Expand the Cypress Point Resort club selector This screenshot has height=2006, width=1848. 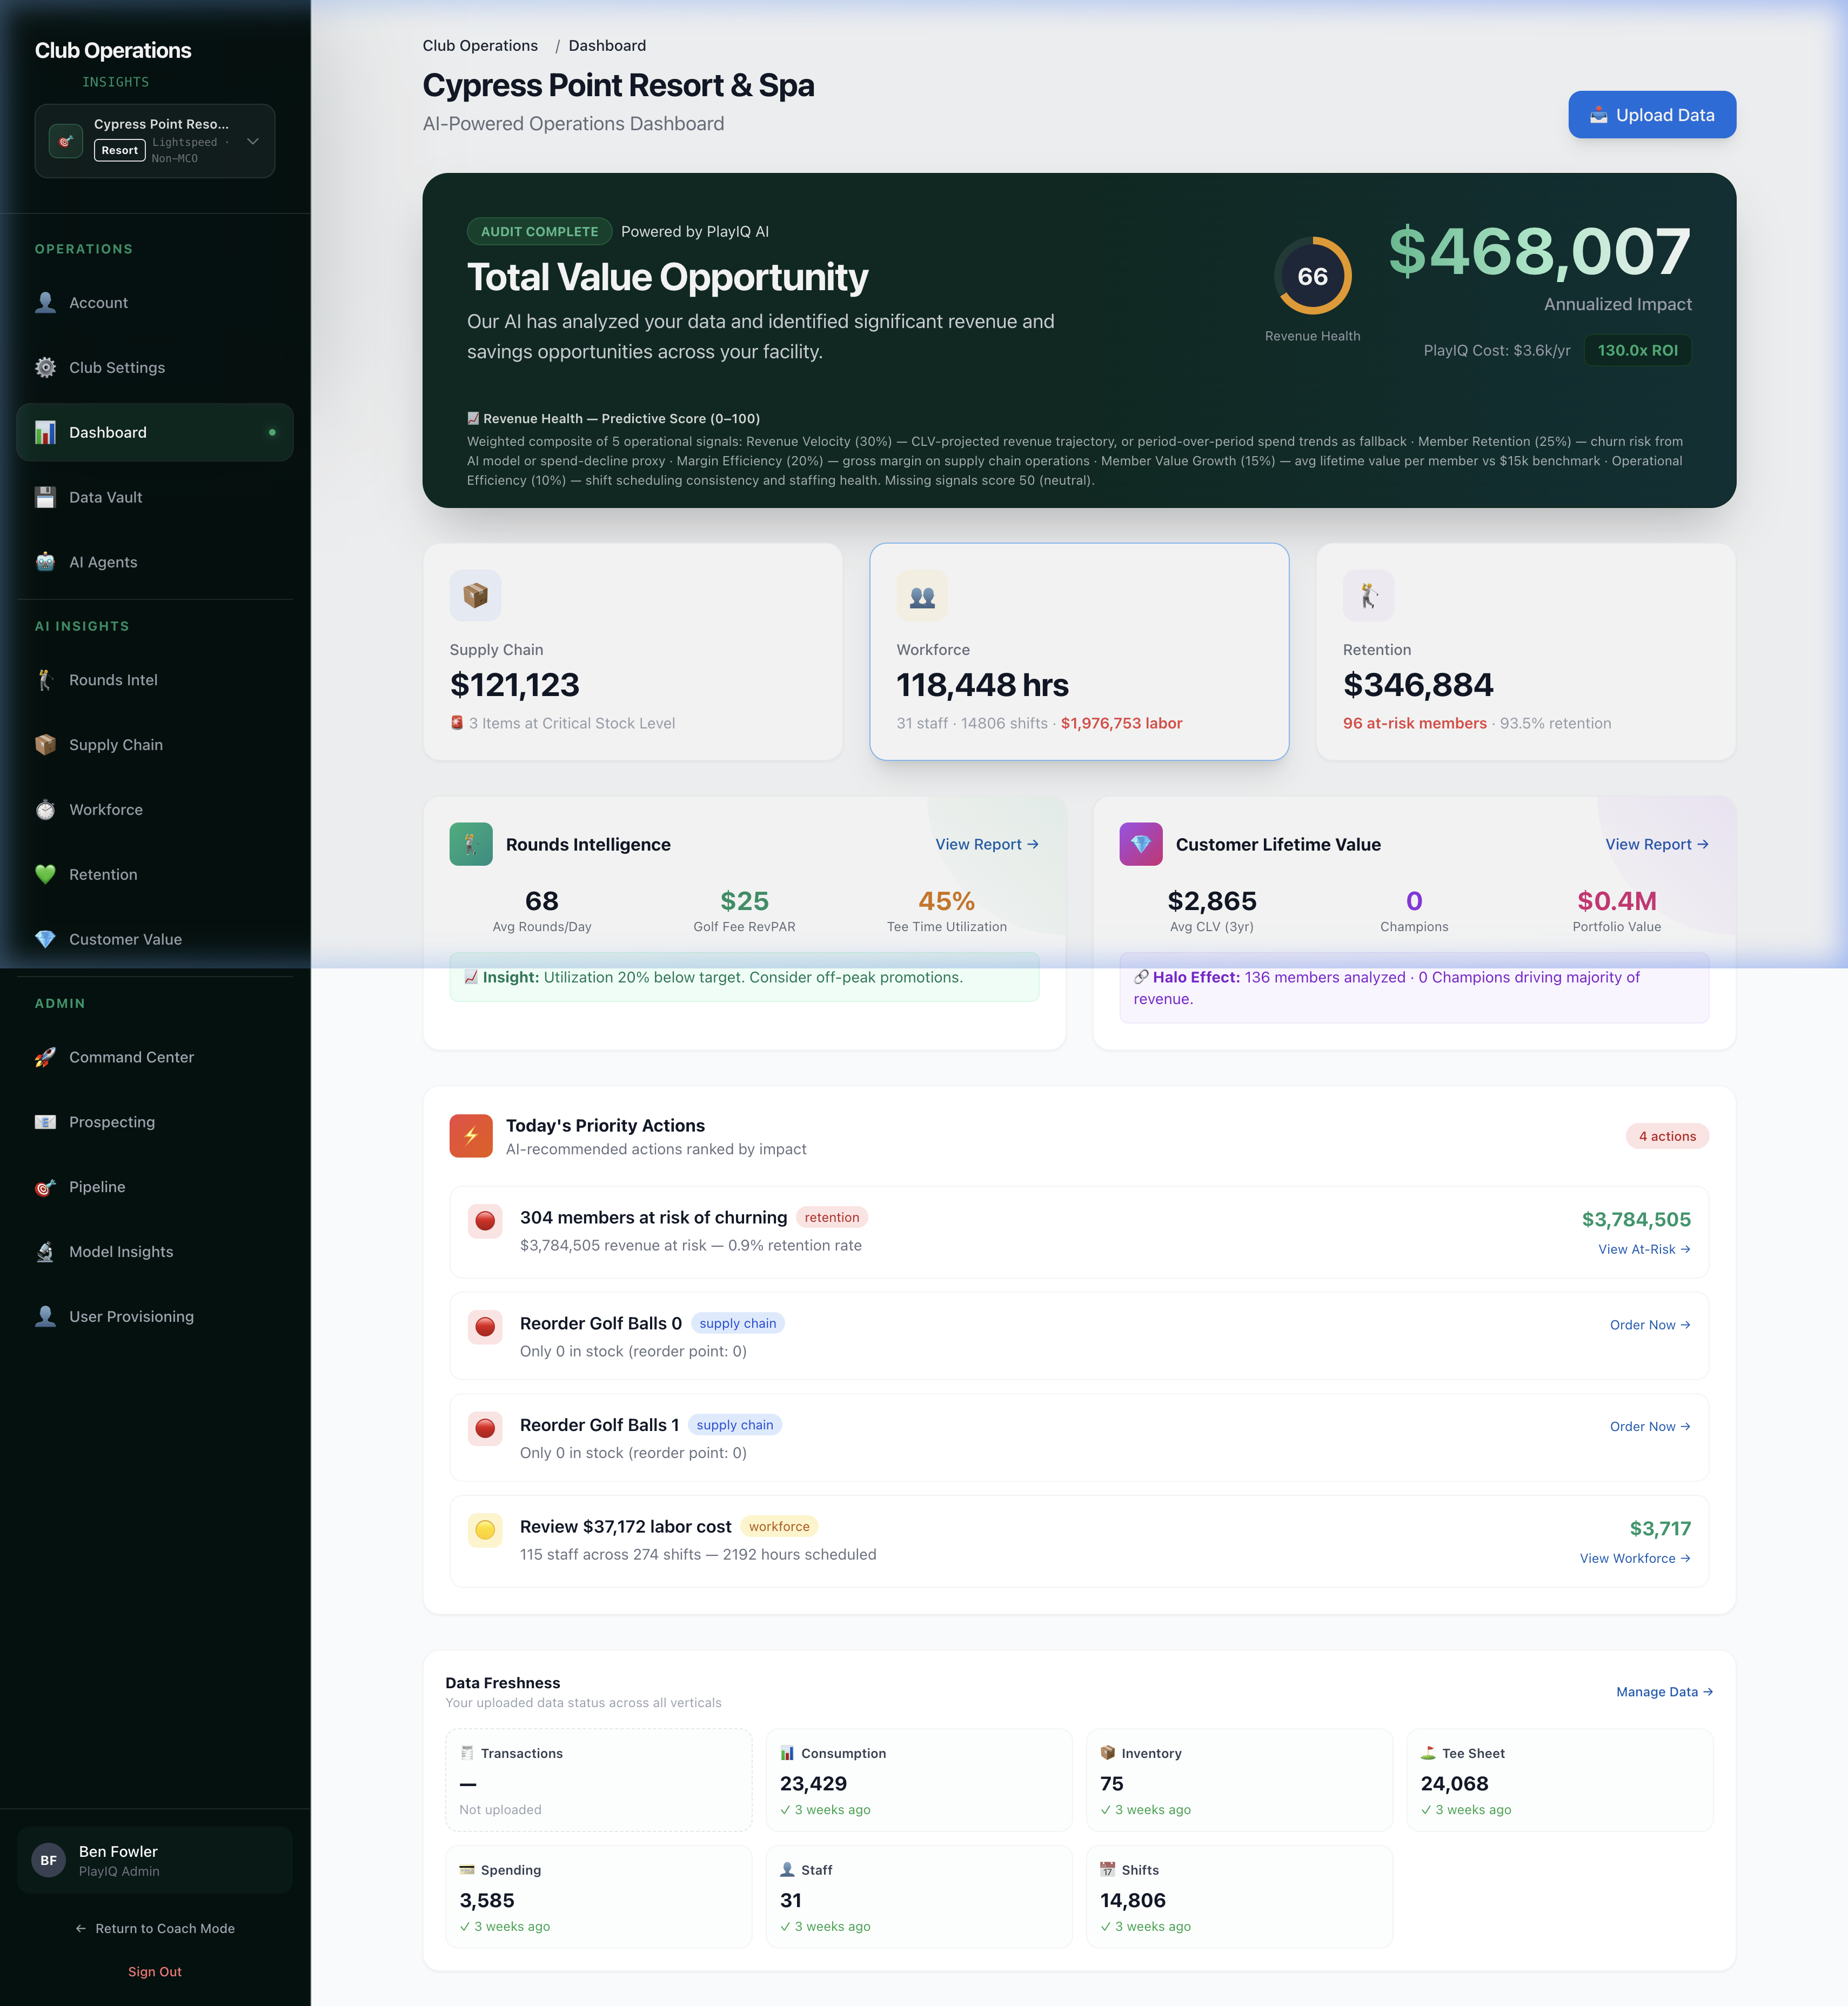tap(155, 141)
